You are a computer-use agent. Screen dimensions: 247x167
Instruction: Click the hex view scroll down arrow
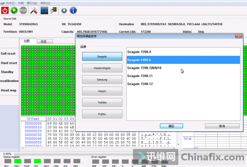(x=178, y=144)
